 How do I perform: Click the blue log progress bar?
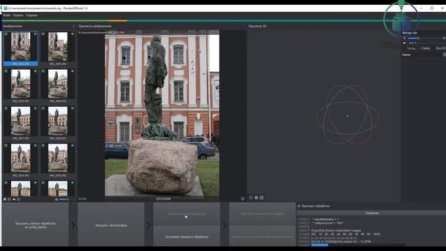pyautogui.click(x=320, y=245)
